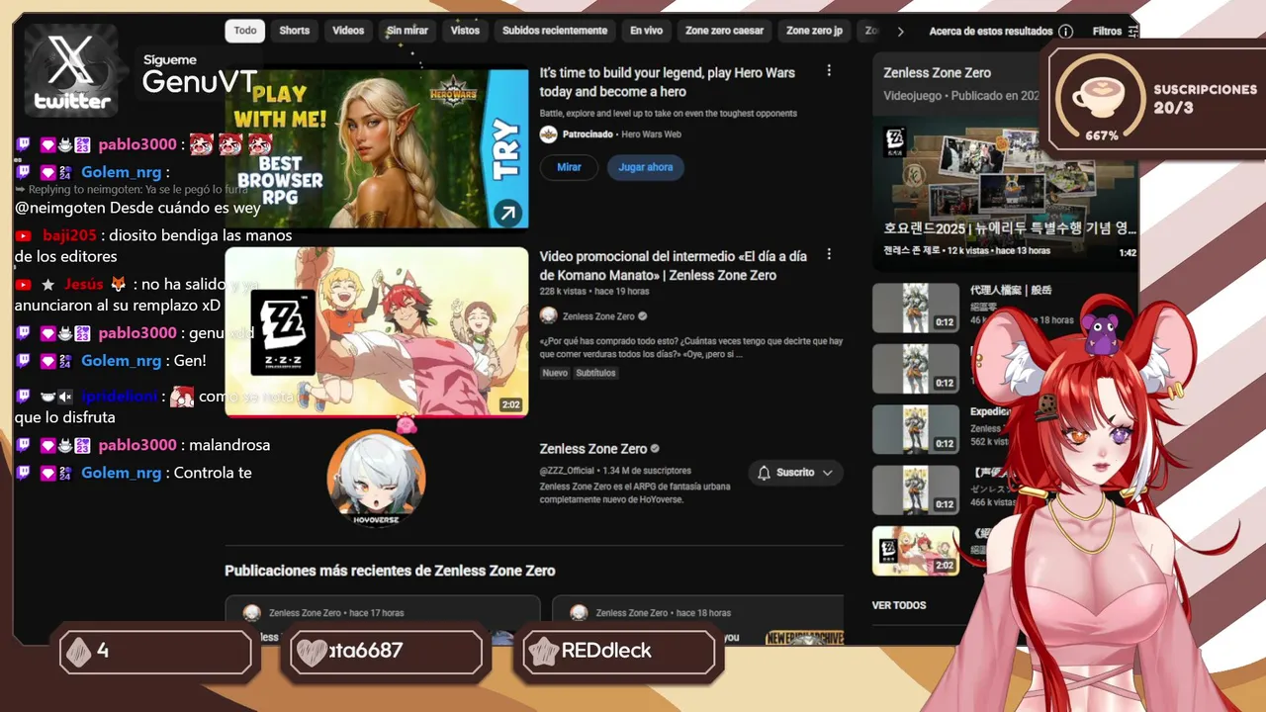Play the second 0:12 sidebar video thumbnail
Screen dimensions: 1266x712
916,368
